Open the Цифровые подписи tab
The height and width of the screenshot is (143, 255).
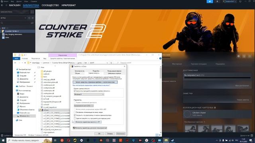click(114, 73)
